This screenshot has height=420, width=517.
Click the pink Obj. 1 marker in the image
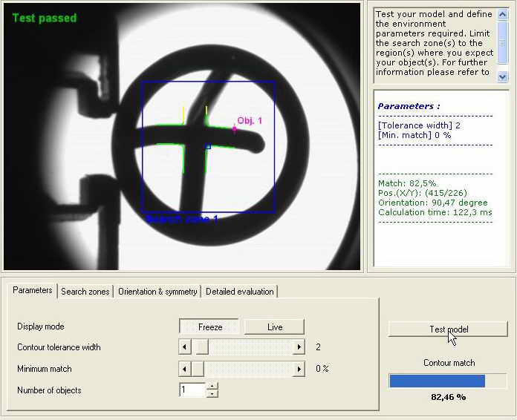(235, 128)
